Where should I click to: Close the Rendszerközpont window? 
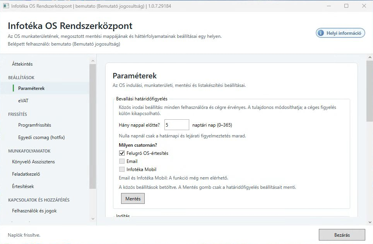point(364,6)
